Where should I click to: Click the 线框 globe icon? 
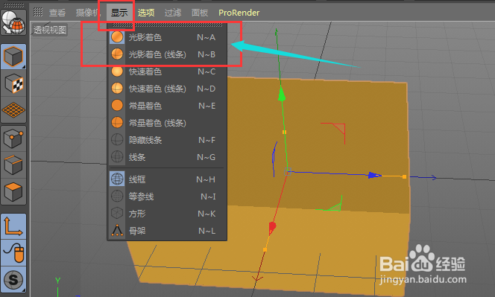click(117, 179)
